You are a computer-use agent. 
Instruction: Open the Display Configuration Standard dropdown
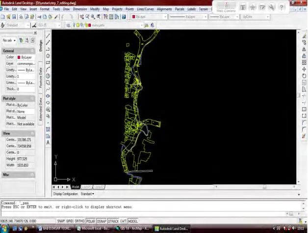(87, 194)
